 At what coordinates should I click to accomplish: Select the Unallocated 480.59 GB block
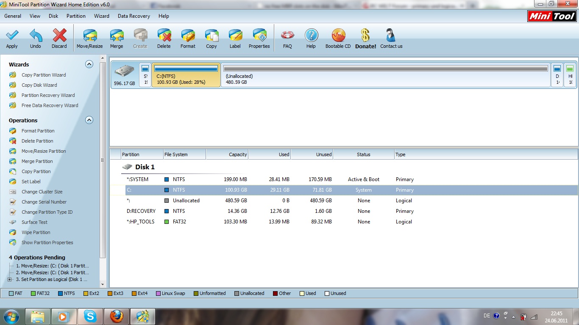tap(386, 75)
